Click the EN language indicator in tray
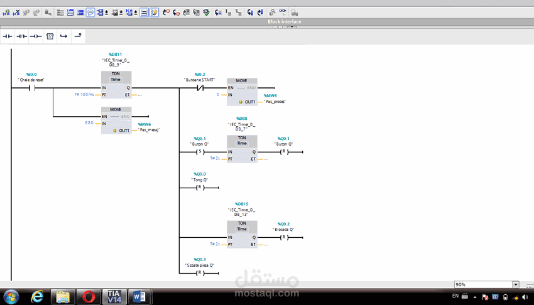Image resolution: width=534 pixels, height=305 pixels. [x=455, y=296]
